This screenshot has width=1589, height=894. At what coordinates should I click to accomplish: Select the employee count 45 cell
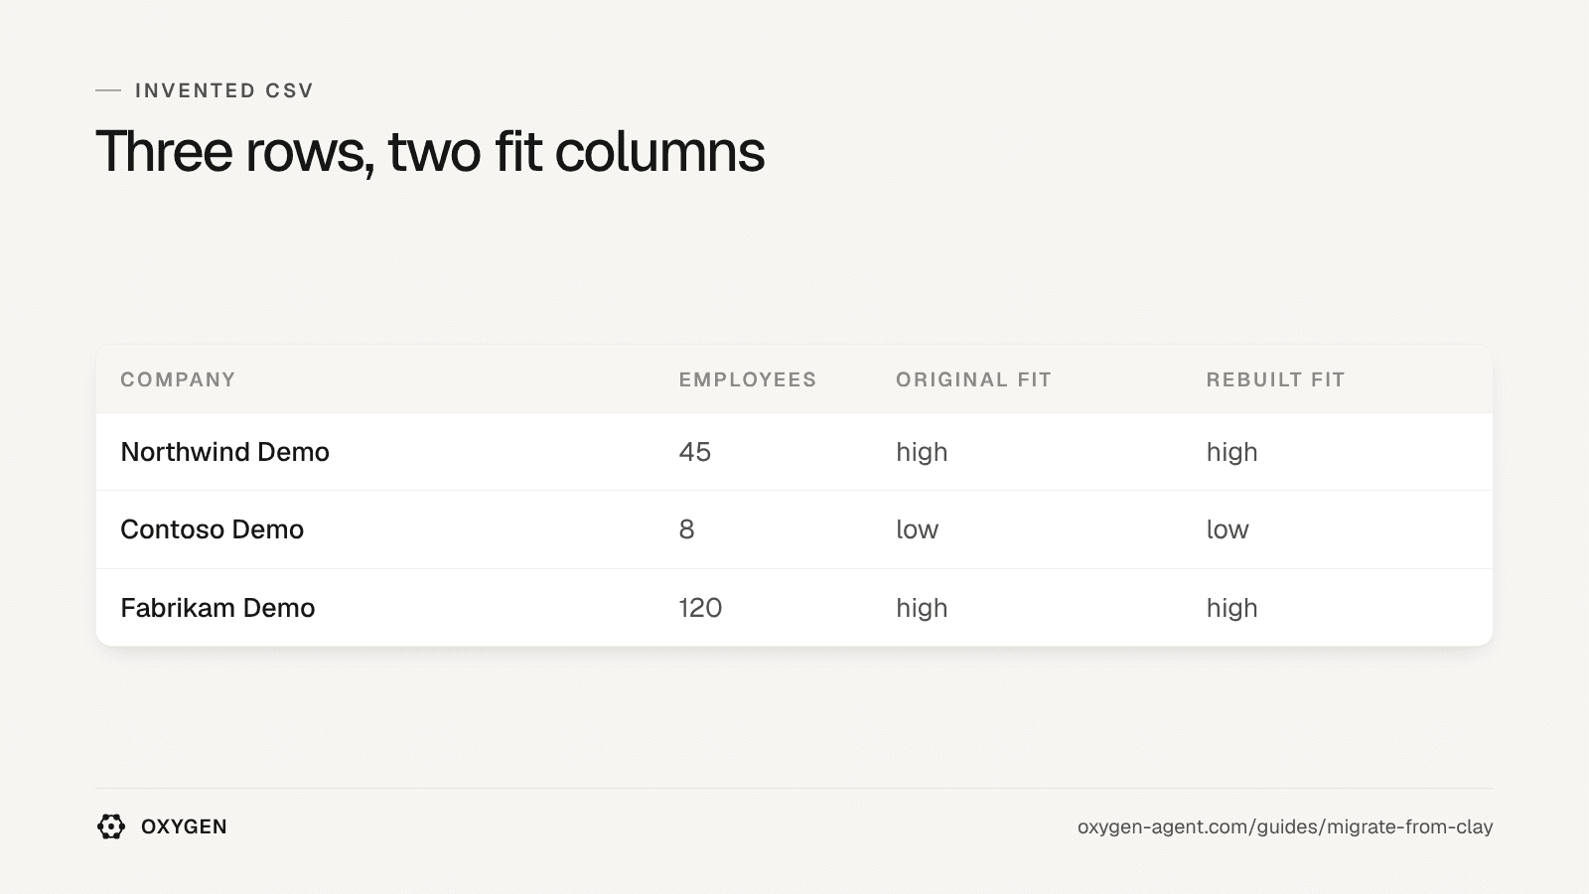695,452
